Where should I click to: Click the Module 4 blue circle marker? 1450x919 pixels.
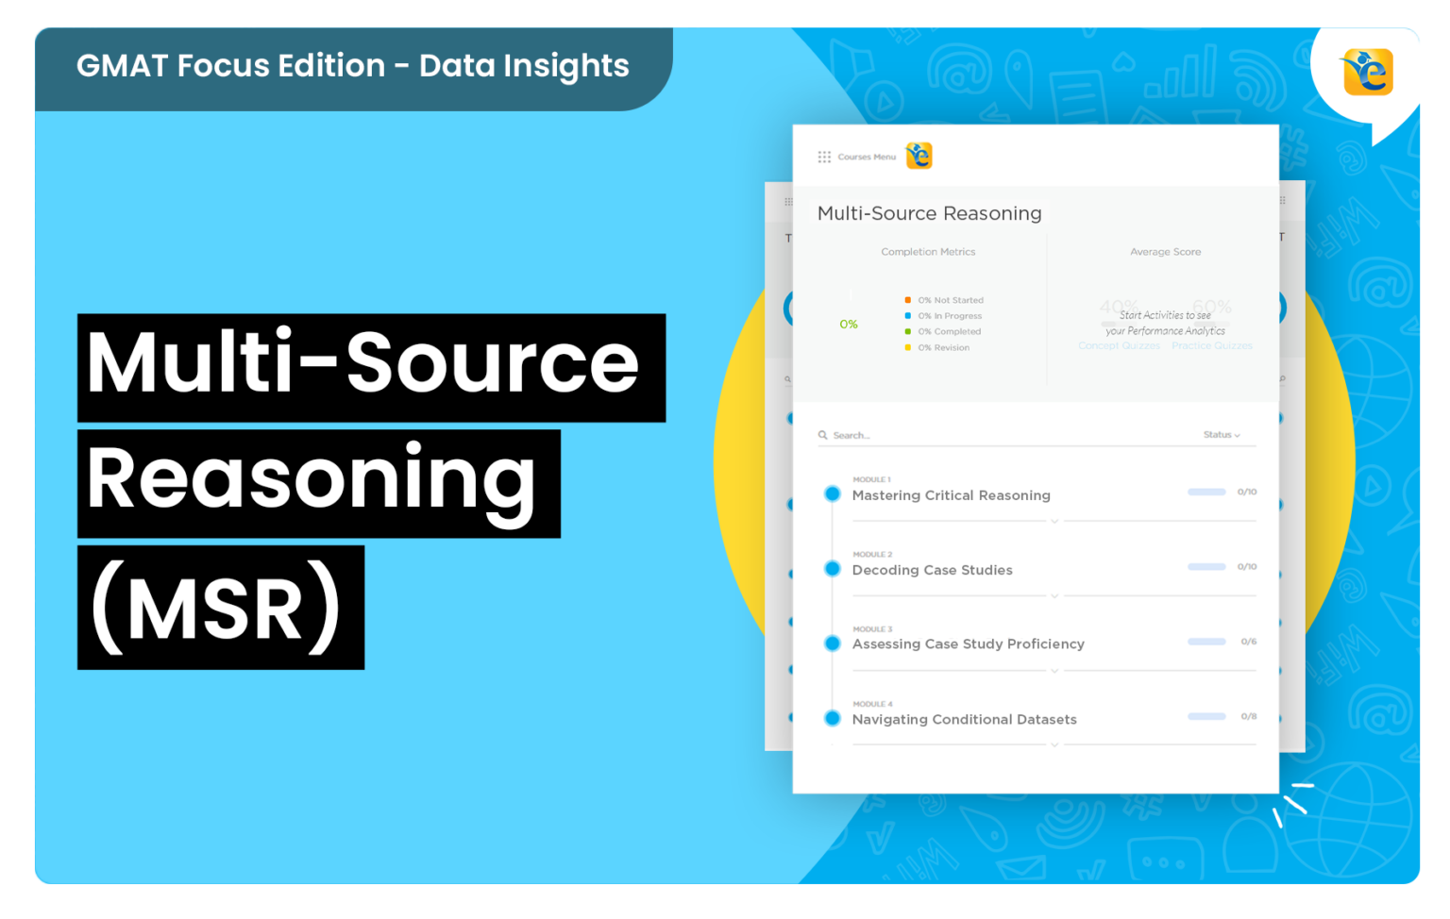click(832, 718)
